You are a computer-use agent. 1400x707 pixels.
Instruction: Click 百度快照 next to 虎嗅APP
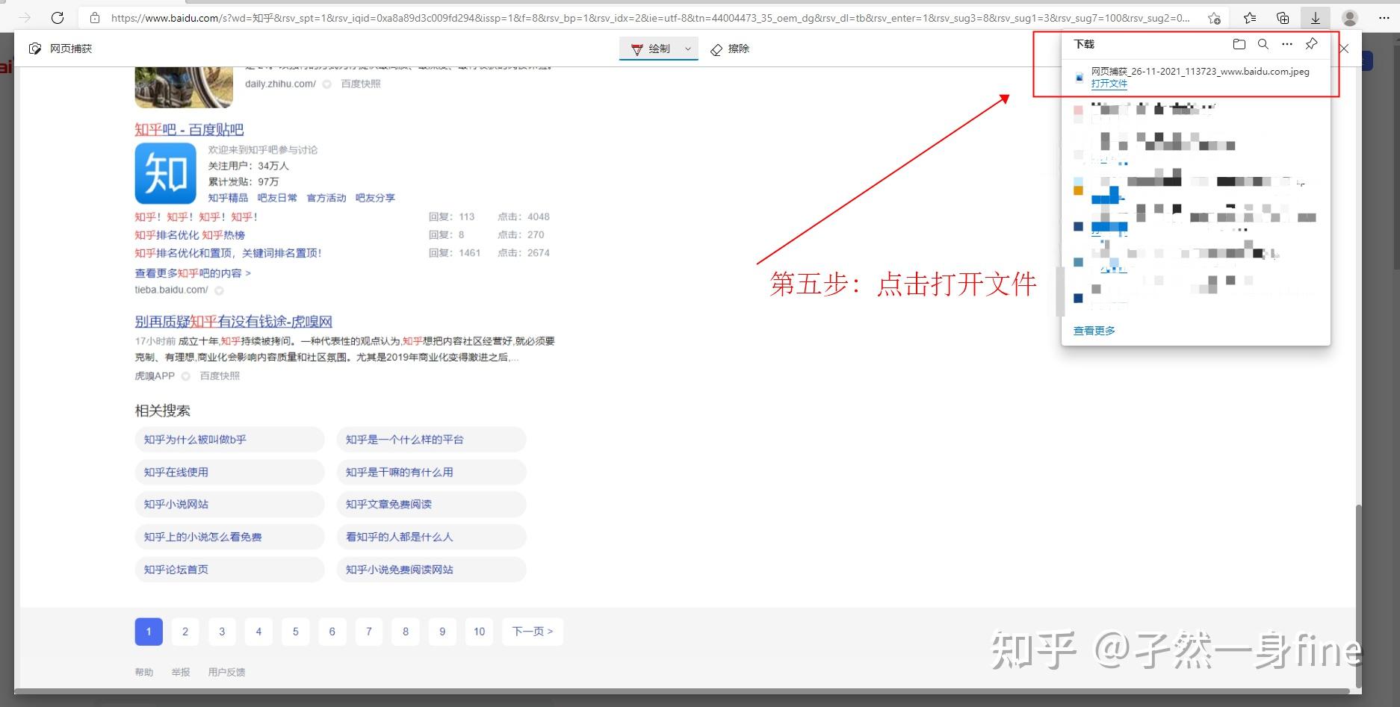[x=220, y=376]
